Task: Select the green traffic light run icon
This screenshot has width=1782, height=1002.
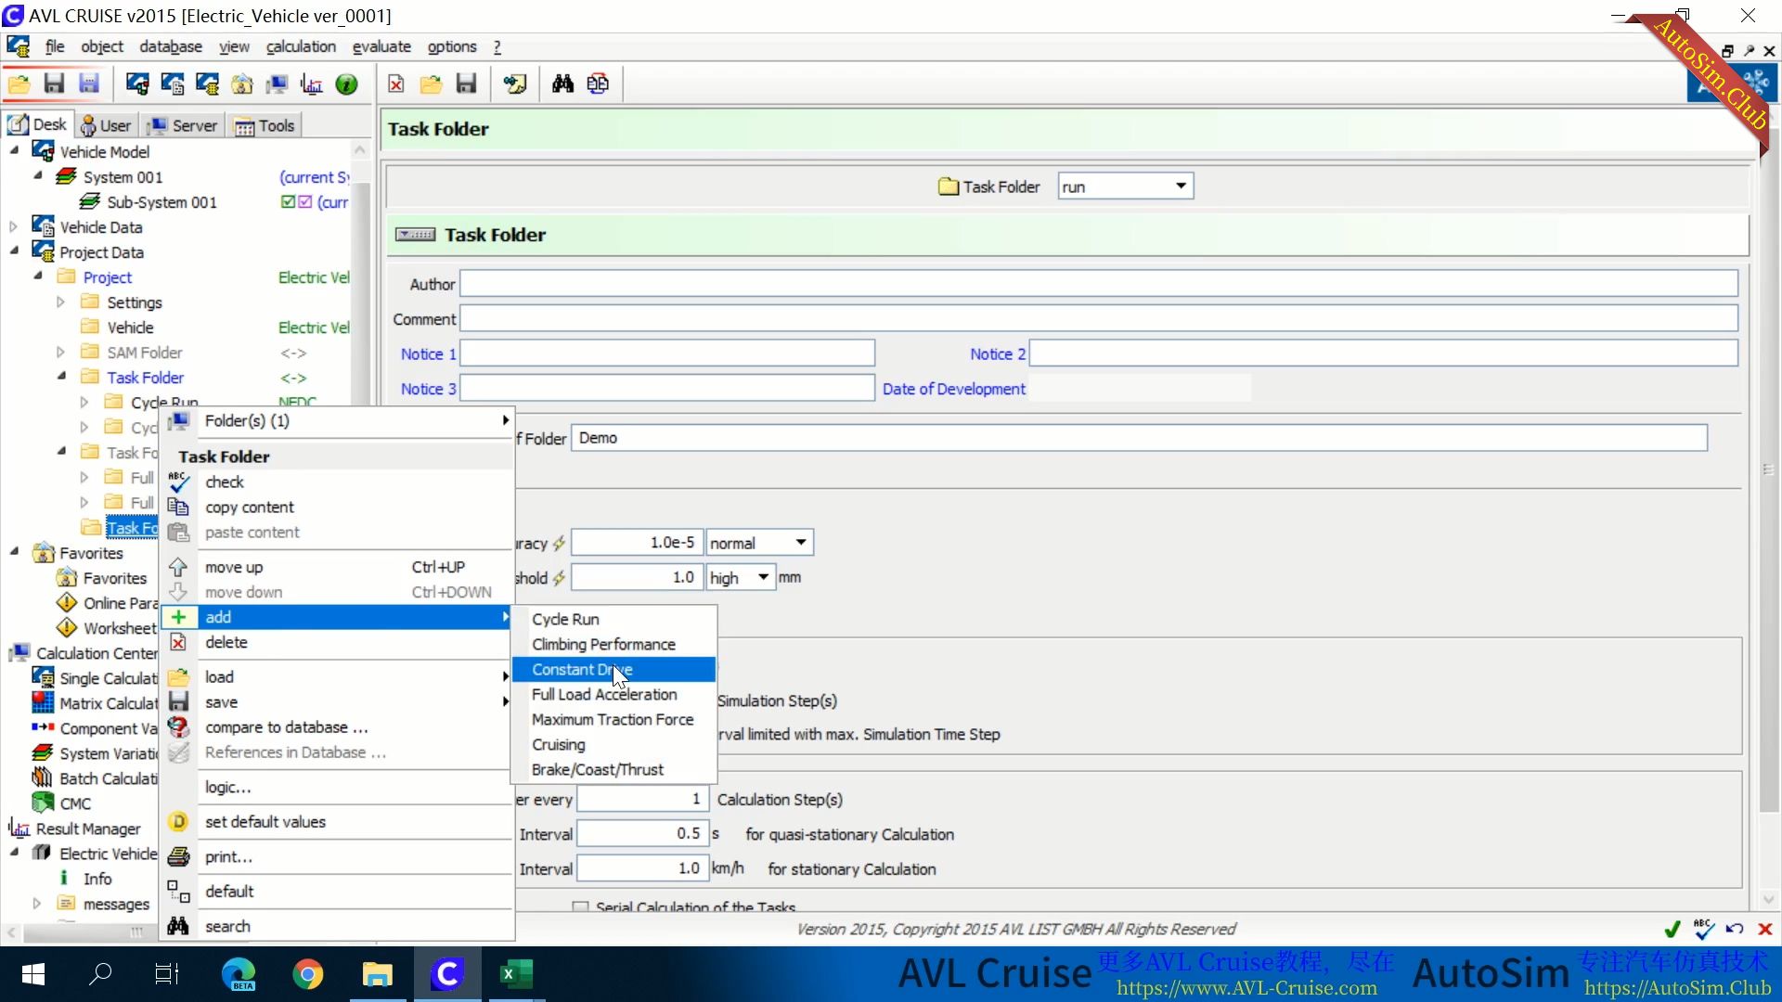Action: tap(346, 83)
